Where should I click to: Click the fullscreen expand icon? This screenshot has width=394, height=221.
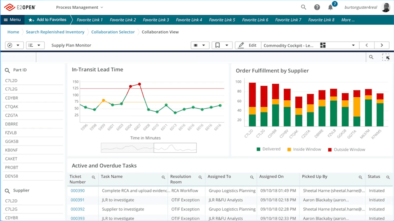(x=386, y=57)
